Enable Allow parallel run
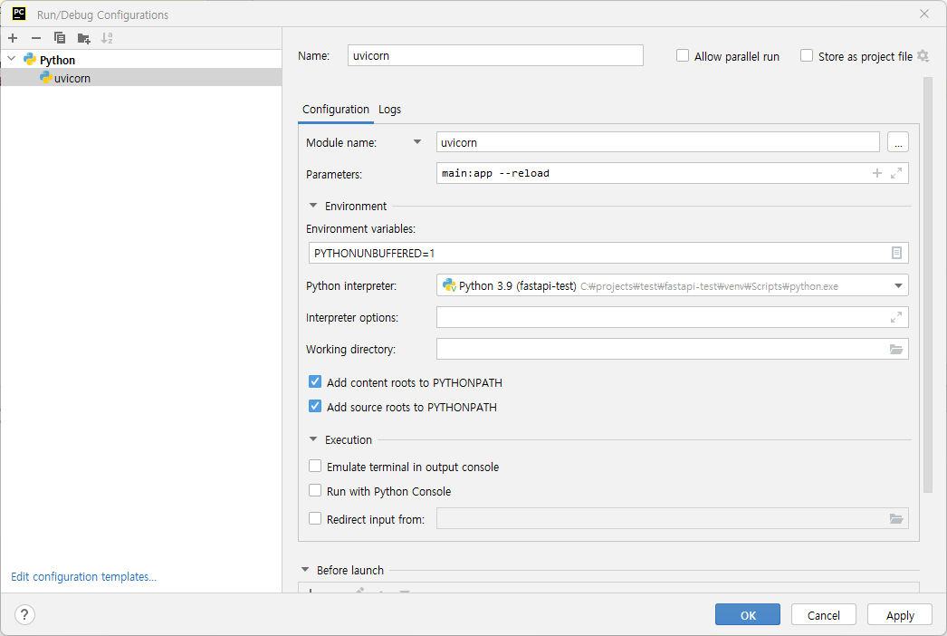The width and height of the screenshot is (947, 636). click(683, 55)
